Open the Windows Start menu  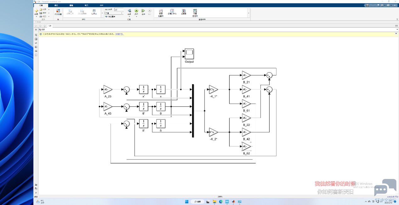[x=187, y=202]
